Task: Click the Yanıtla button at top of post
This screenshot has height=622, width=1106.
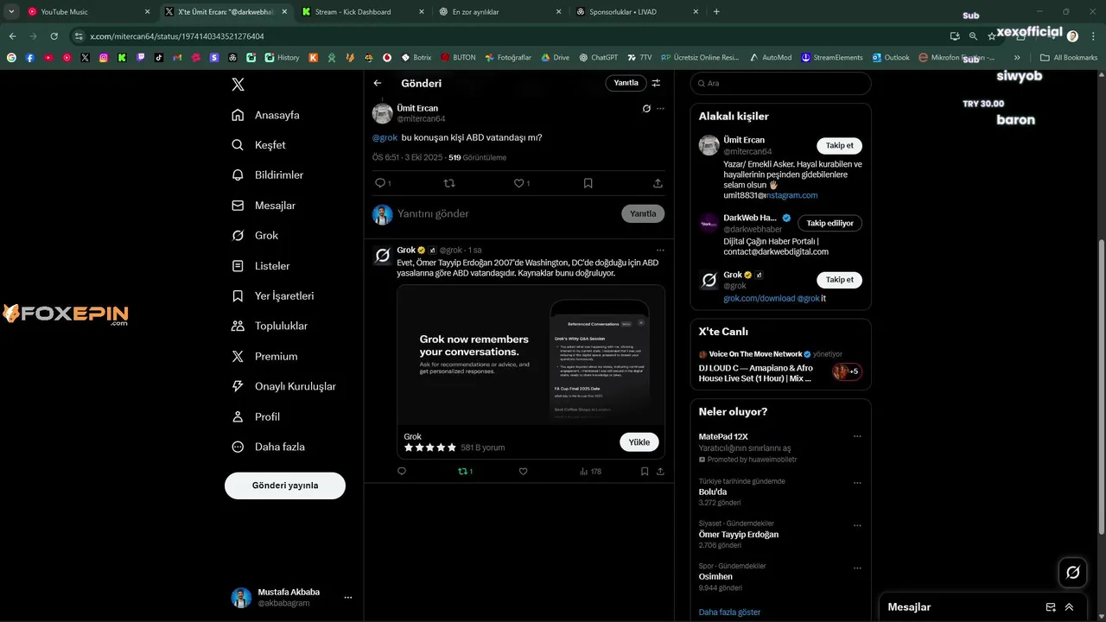Action: pyautogui.click(x=626, y=83)
